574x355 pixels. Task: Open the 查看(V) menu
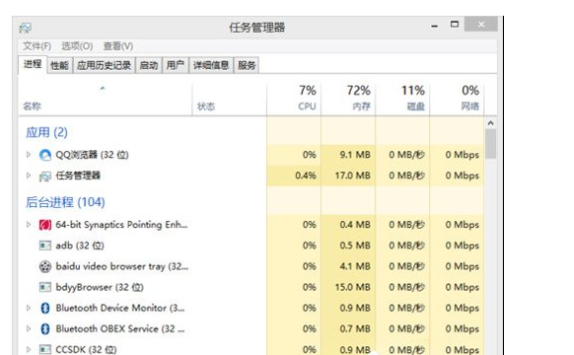118,46
